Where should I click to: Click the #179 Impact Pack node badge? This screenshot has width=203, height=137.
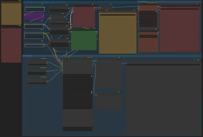[44, 58]
